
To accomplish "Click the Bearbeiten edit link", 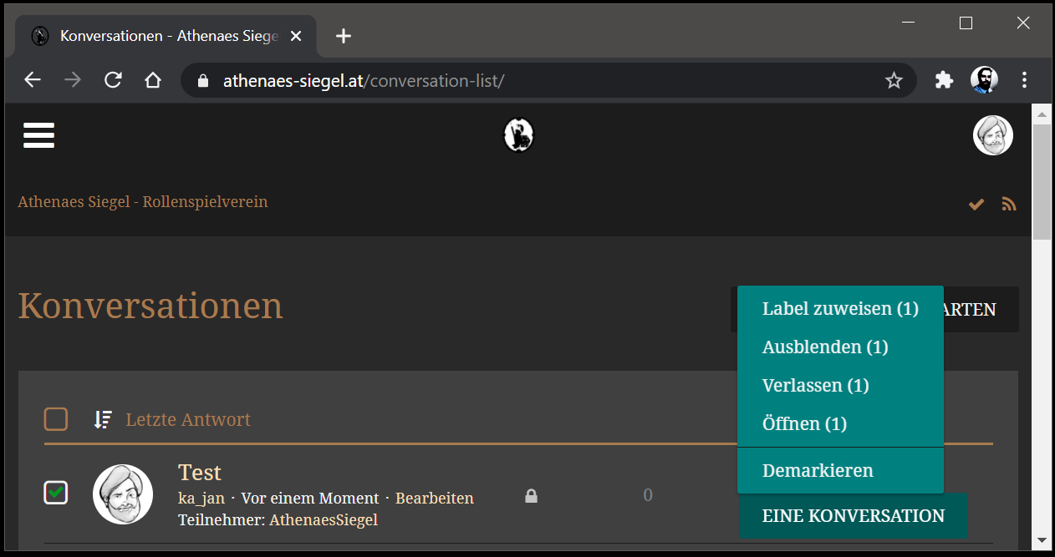I will coord(434,499).
